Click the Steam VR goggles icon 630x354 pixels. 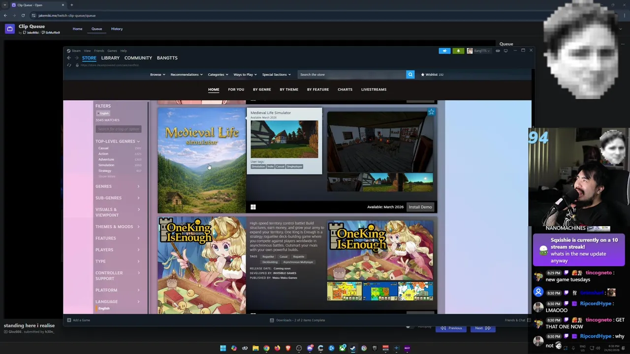pos(498,51)
